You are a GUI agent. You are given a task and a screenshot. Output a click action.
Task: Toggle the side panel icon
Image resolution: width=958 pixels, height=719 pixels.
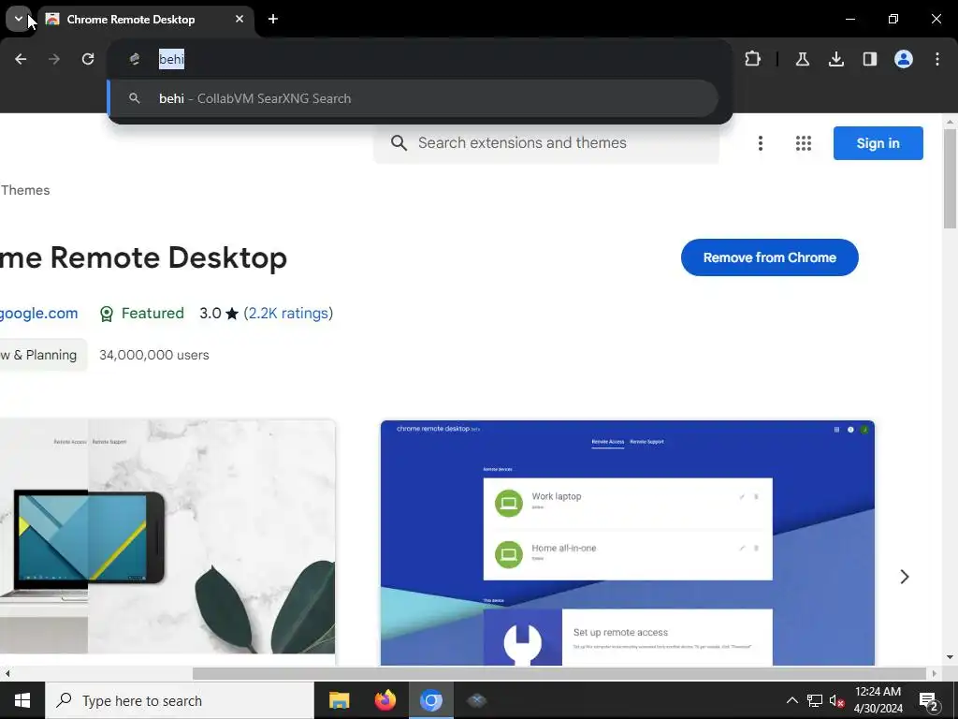tap(869, 59)
